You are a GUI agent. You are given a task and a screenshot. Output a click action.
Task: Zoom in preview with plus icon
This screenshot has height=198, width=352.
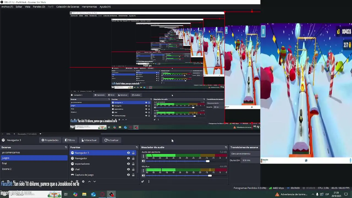point(14,134)
